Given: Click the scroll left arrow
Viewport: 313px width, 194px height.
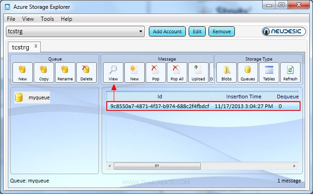Looking at the screenshot, I should pos(110,166).
